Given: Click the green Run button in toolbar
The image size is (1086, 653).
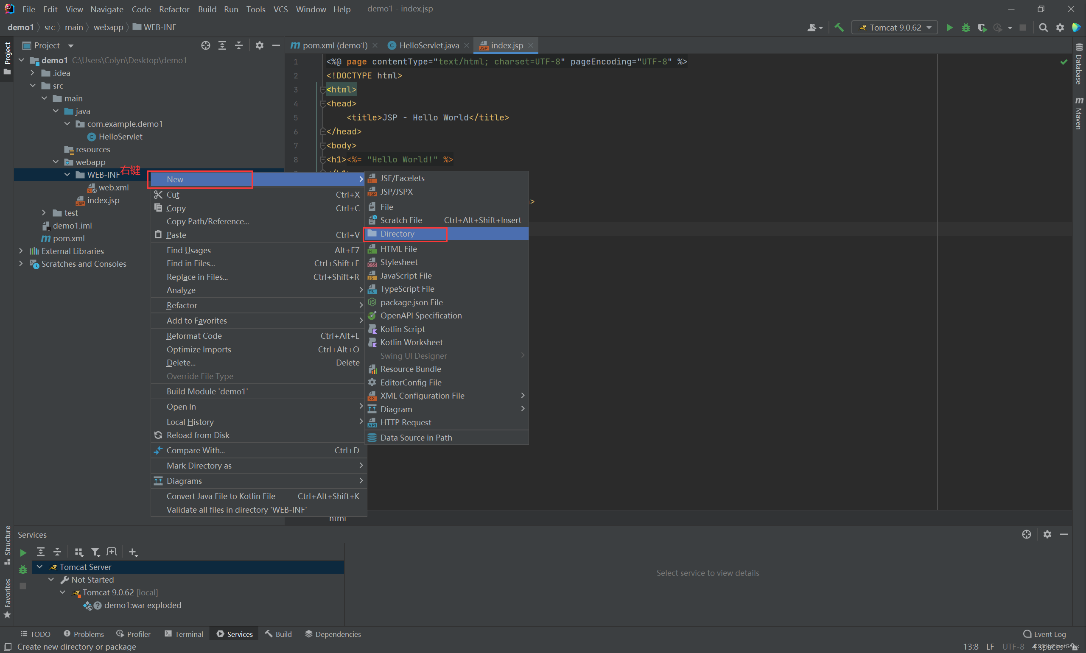Looking at the screenshot, I should [949, 27].
